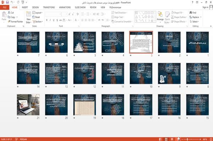The height and width of the screenshot is (141, 213).
Task: Open the Select dropdown in Editing group
Action: [x=194, y=22]
